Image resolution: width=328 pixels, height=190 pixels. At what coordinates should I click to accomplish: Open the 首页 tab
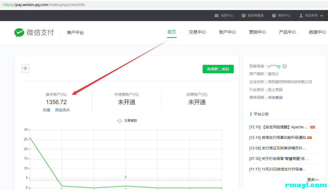click(x=172, y=32)
